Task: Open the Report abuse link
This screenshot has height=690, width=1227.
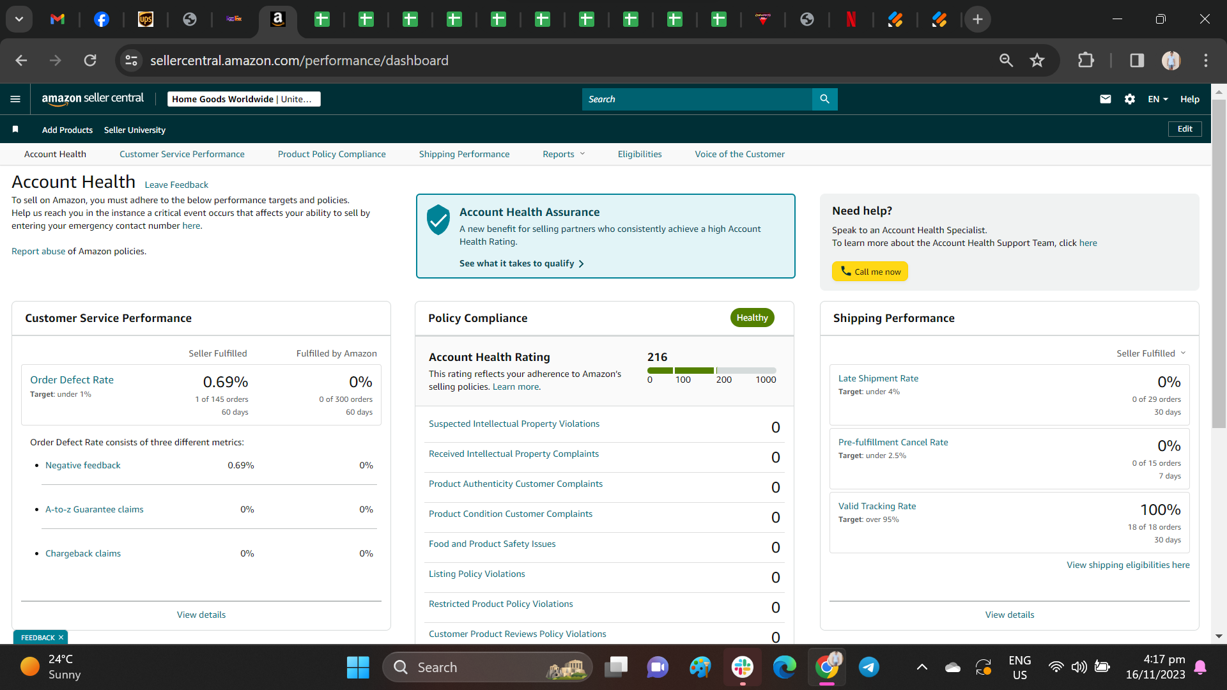Action: point(38,251)
